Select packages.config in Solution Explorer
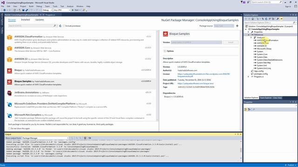This screenshot has width=298, height=167. [x=261, y=74]
